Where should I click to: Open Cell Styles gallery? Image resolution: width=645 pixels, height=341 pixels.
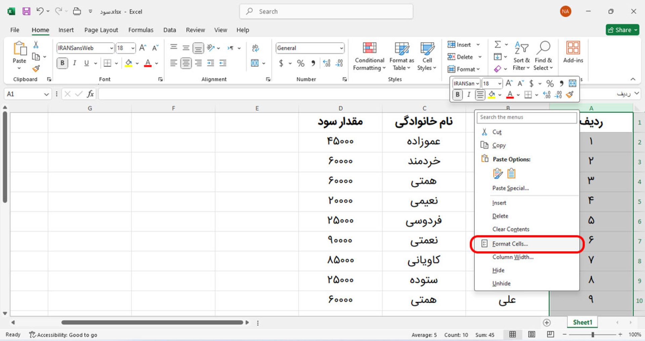[x=427, y=56]
